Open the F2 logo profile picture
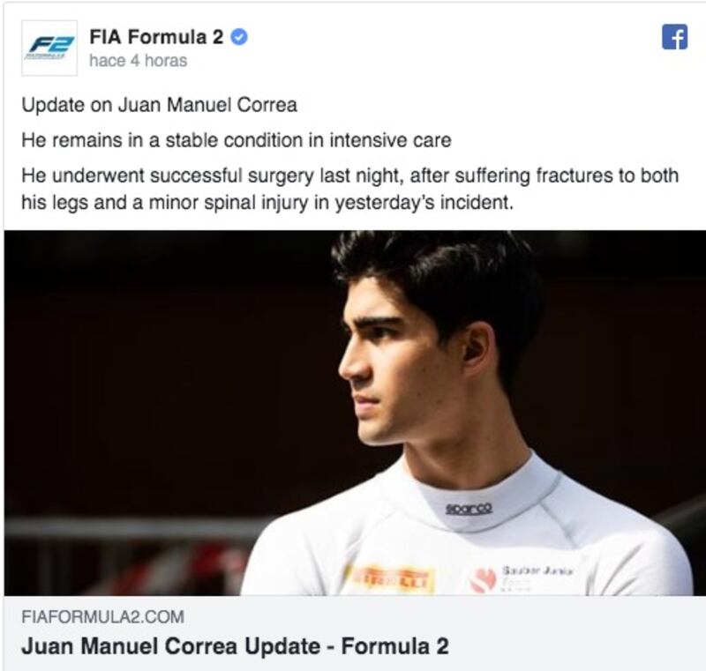Screen dimensions: 706x671 point(49,48)
